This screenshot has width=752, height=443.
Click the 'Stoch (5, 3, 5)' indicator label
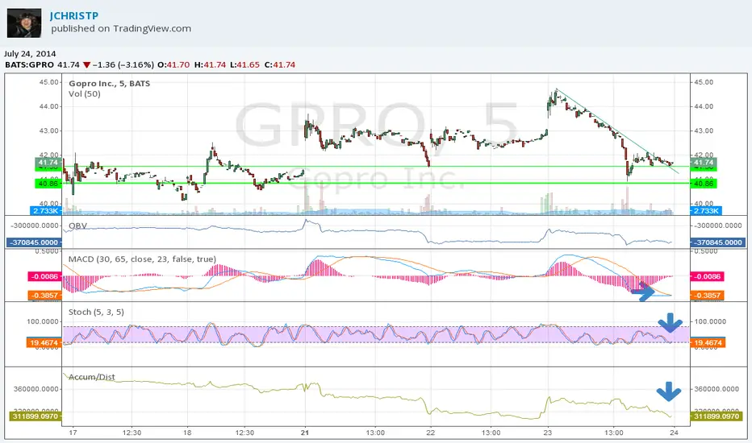[96, 312]
